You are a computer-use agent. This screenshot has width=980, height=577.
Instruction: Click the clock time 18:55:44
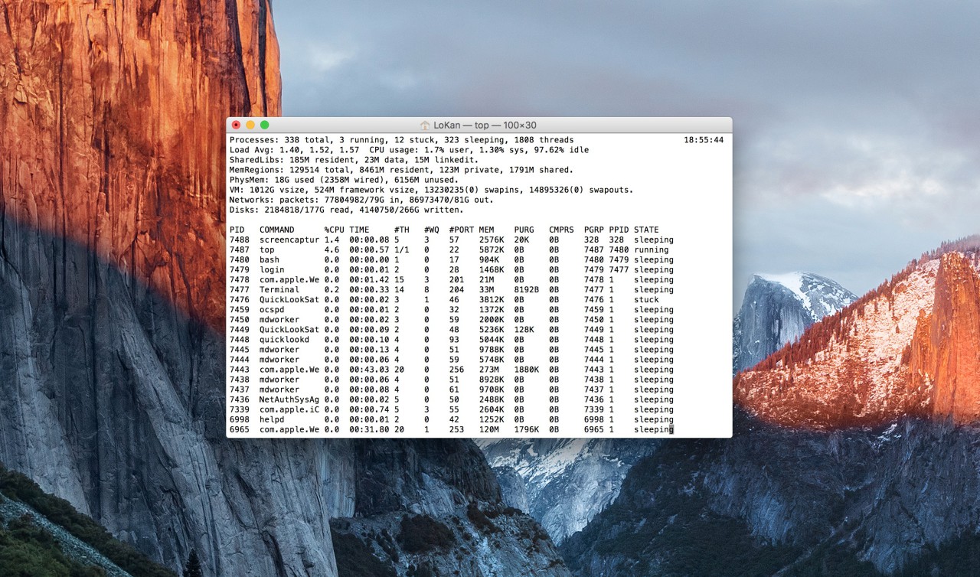click(x=703, y=140)
